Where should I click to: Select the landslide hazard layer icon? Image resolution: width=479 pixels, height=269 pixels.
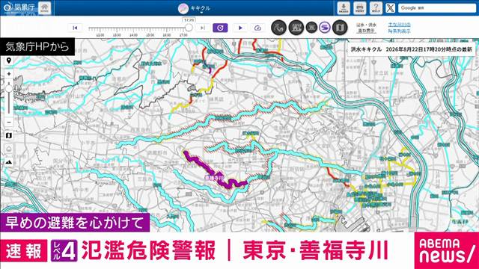point(278,28)
